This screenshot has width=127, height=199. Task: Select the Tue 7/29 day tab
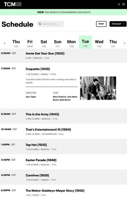85,42
